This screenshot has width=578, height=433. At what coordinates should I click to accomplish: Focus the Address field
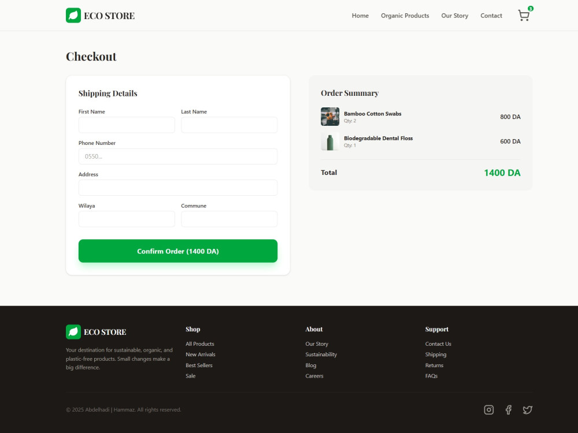(178, 188)
